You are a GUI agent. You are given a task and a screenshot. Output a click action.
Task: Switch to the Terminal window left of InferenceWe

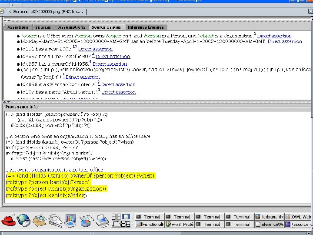coord(240,224)
